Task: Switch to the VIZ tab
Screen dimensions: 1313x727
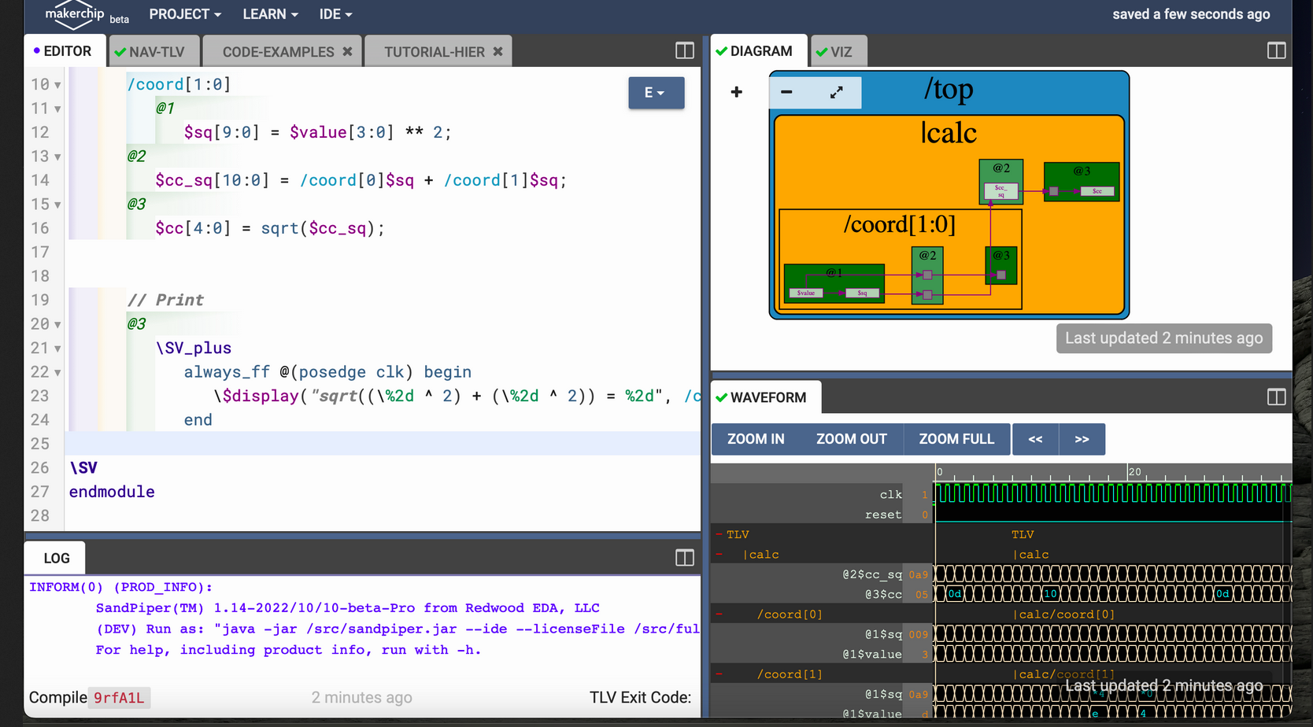Action: [838, 50]
